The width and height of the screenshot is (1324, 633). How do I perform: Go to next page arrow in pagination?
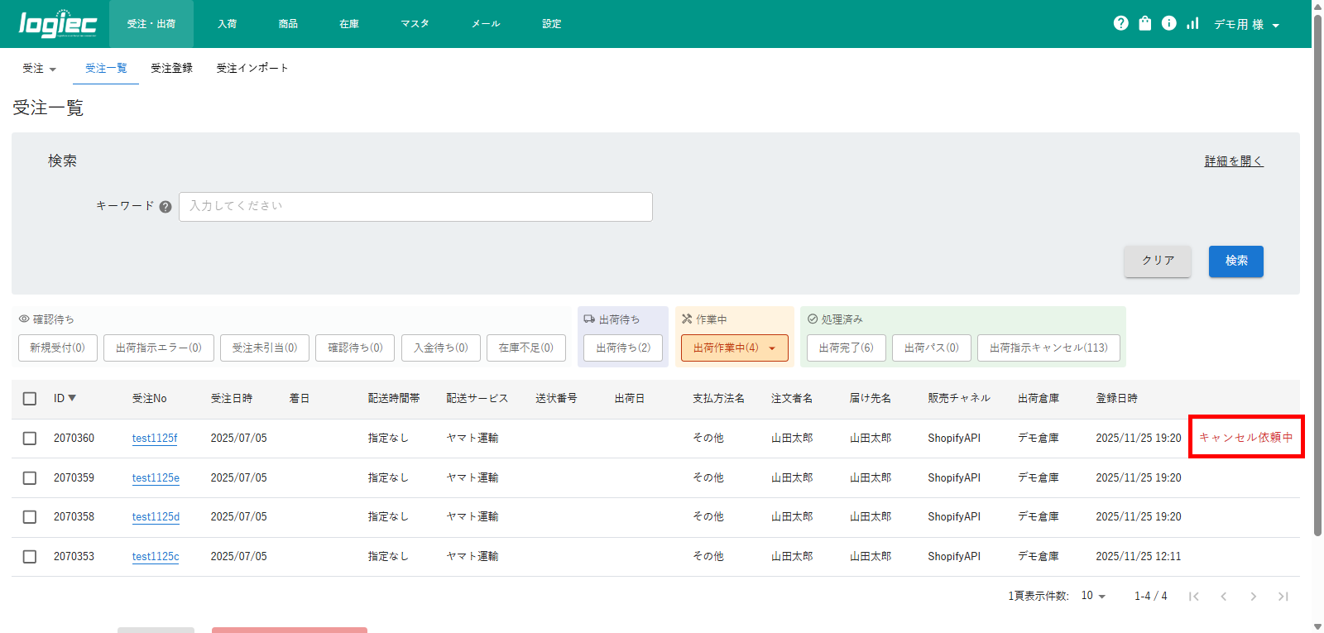point(1253,597)
